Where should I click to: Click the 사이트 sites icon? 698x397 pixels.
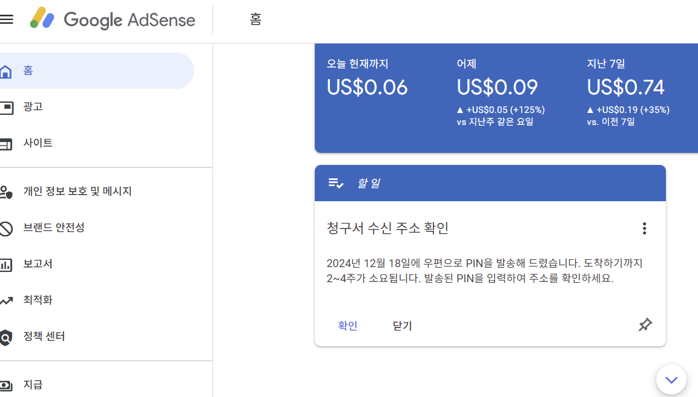6,144
